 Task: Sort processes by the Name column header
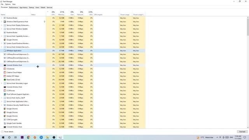[x=15, y=13]
